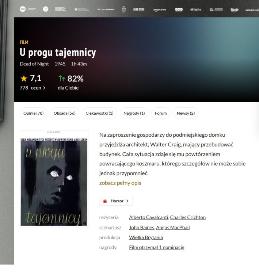Screen dimensions: 259x274
Task: Open the Opinie (78) tab
Action: 33,113
